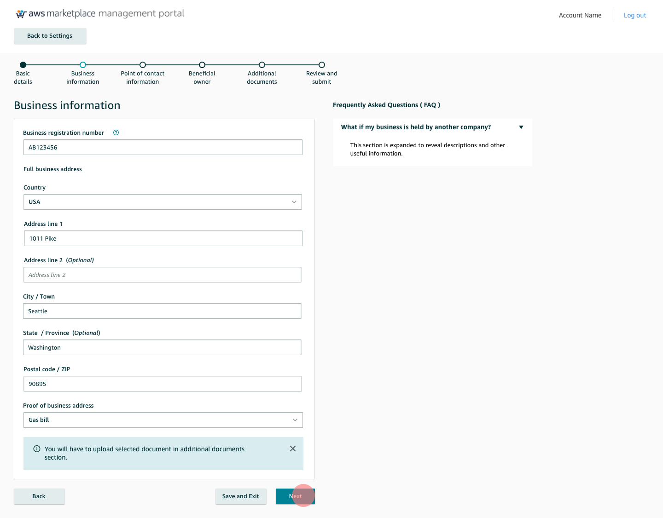The width and height of the screenshot is (663, 518).
Task: Click the info icon in upload banner
Action: (x=37, y=449)
